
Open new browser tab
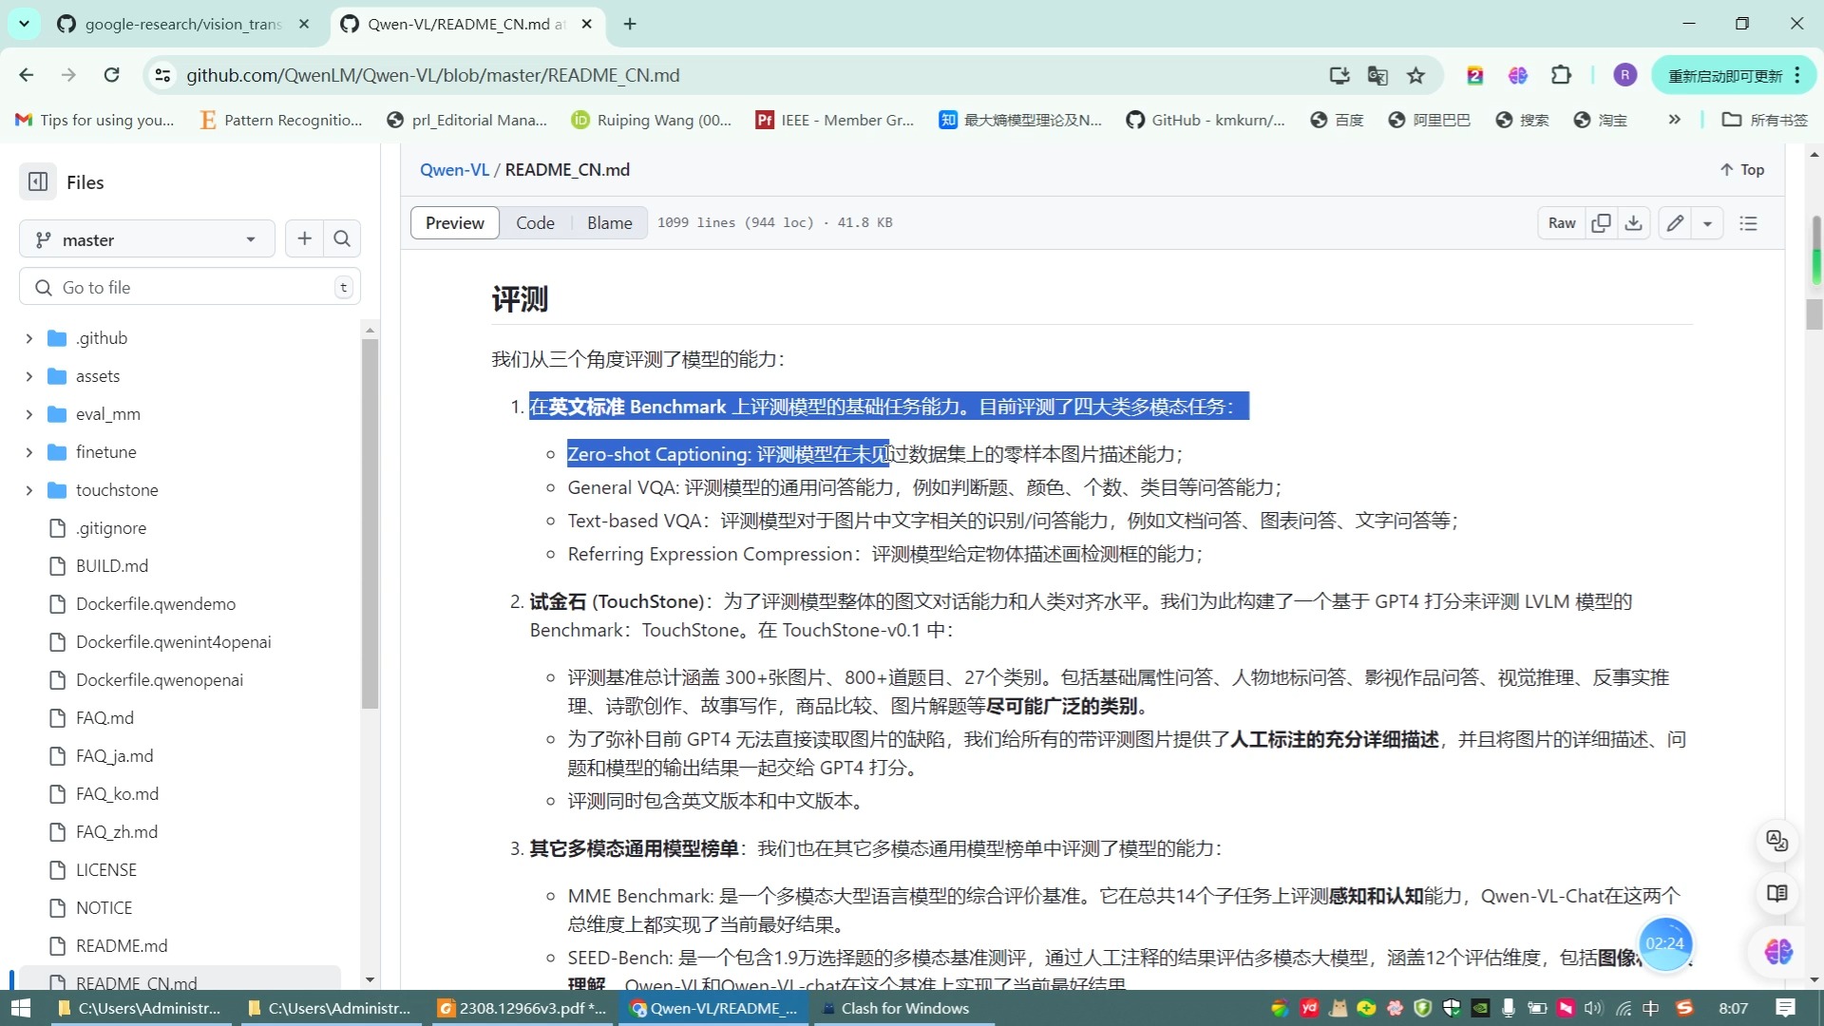click(630, 24)
